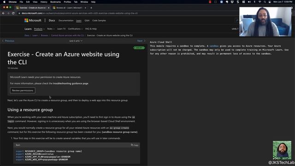Open the History menu
The image size is (295, 166).
point(44,2)
